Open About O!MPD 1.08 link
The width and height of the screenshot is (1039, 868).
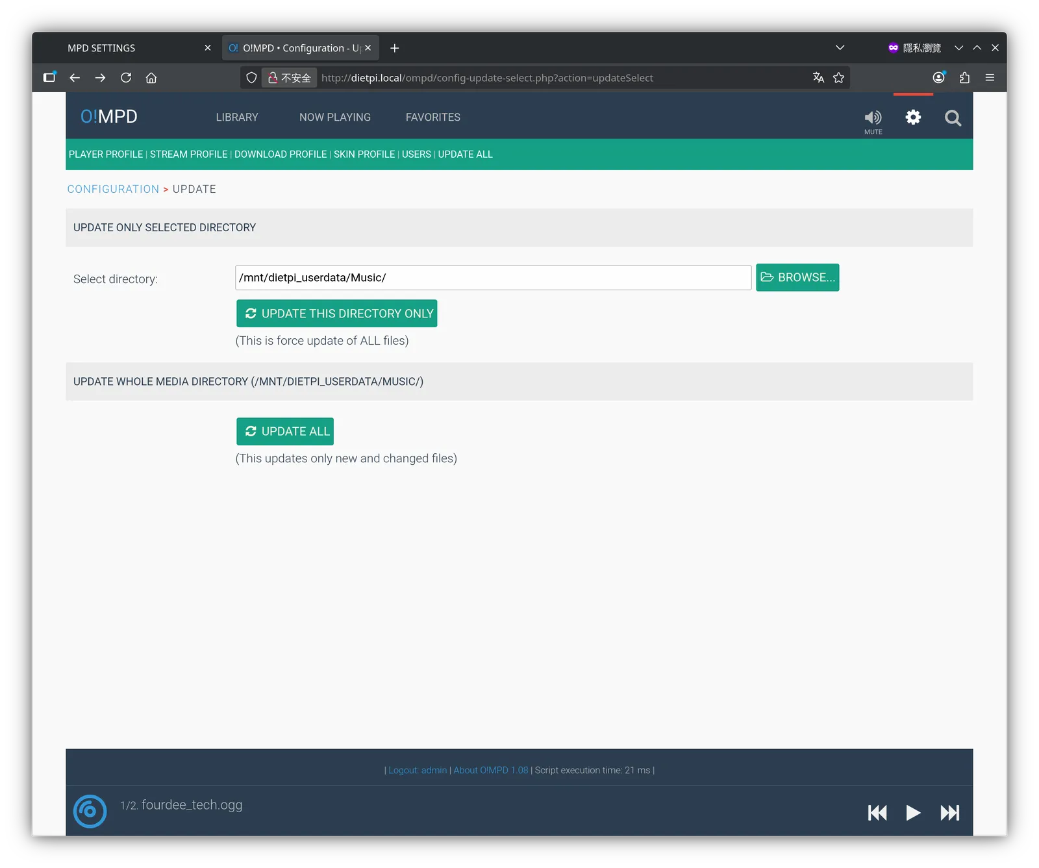(x=491, y=771)
